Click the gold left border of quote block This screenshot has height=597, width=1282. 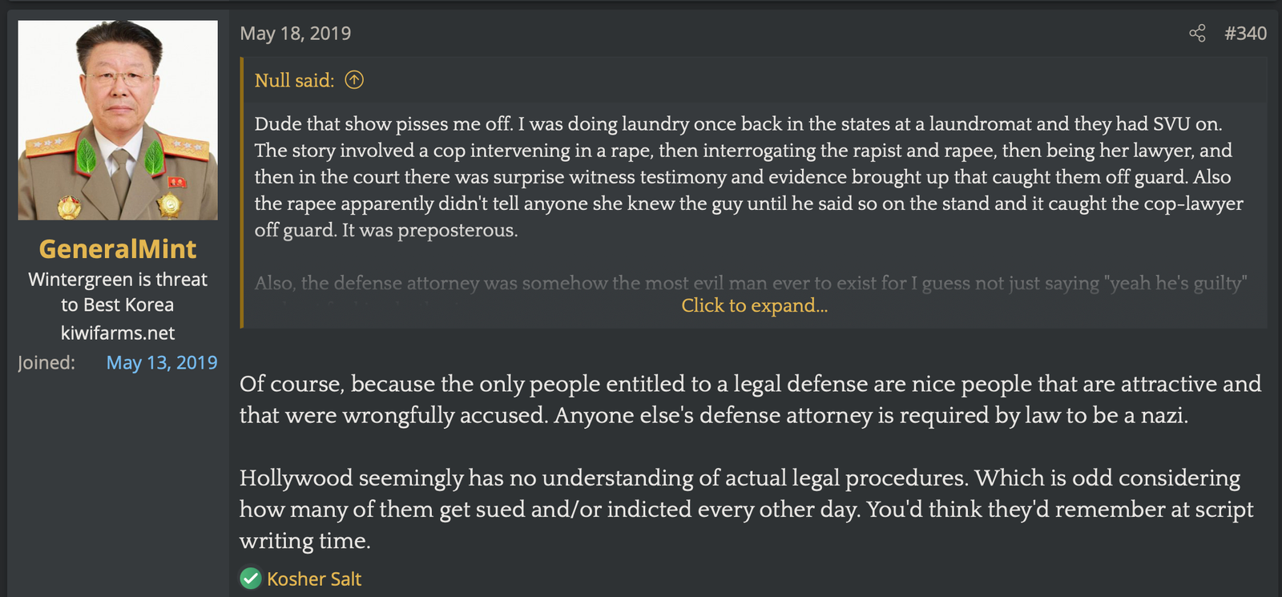241,192
